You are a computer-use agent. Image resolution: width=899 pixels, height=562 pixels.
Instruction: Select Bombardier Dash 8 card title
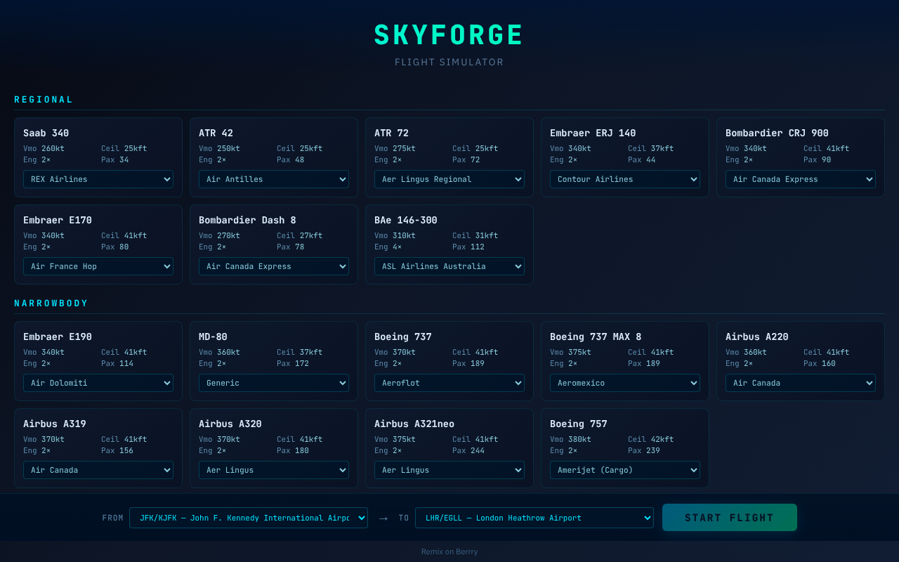click(247, 220)
